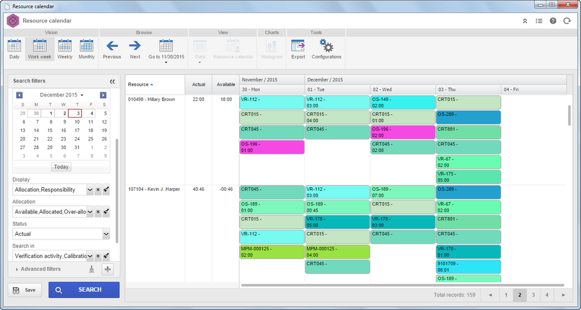581x310 pixels.
Task: Select December 15 in mini calendar
Action: click(x=50, y=130)
